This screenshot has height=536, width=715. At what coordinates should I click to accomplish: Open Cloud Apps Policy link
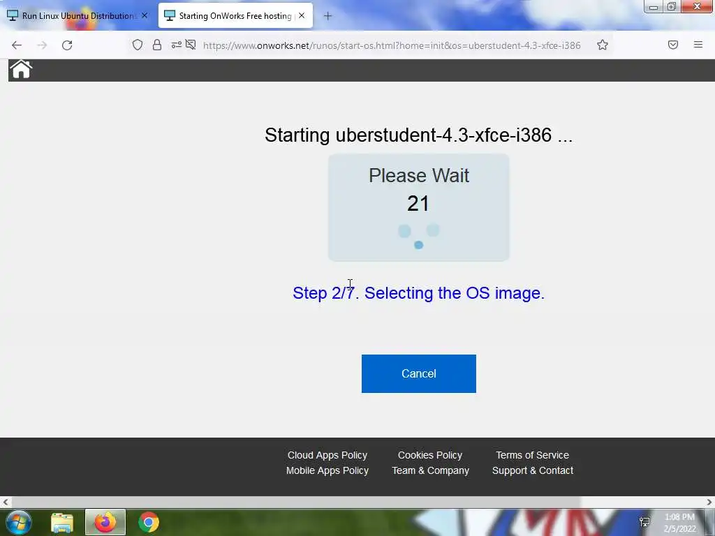click(327, 455)
